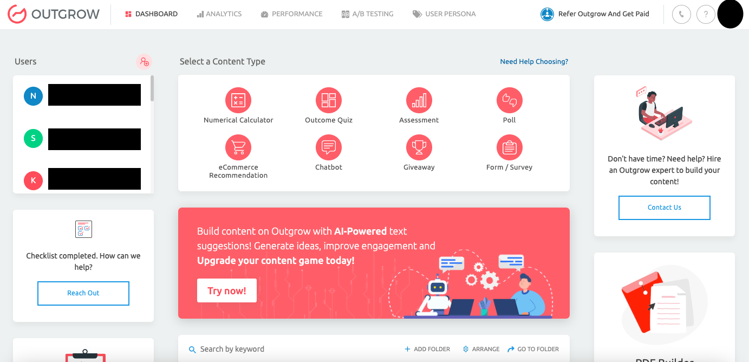
Task: Click the Try now! button
Action: [x=227, y=290]
